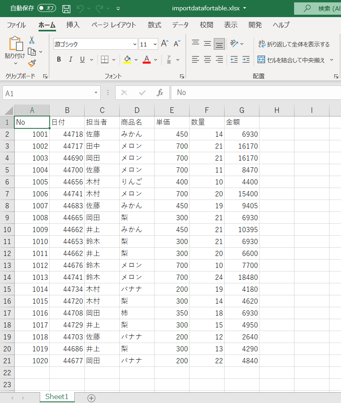Viewport: 341px width, 403px height.
Task: Click the Copy icon
Action: pyautogui.click(x=32, y=52)
